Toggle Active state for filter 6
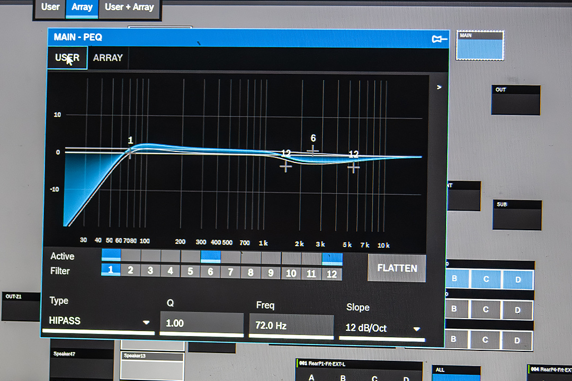 tap(210, 257)
